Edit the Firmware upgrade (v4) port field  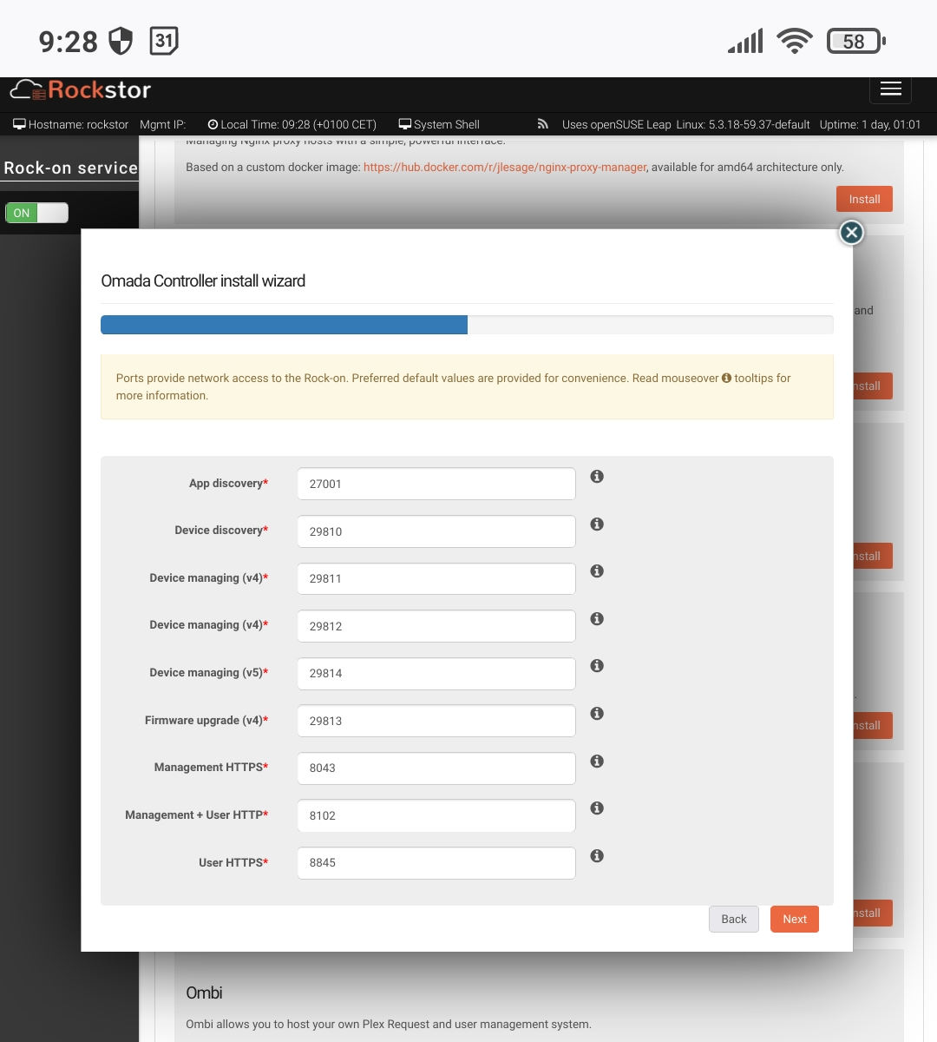[436, 721]
